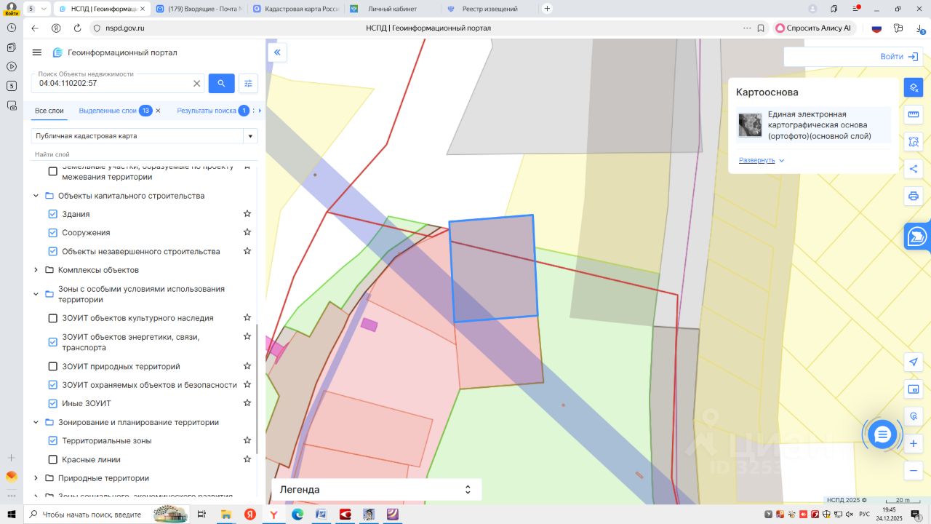Uncheck the Здания layer checkbox
Image resolution: width=931 pixels, height=524 pixels.
[x=52, y=214]
